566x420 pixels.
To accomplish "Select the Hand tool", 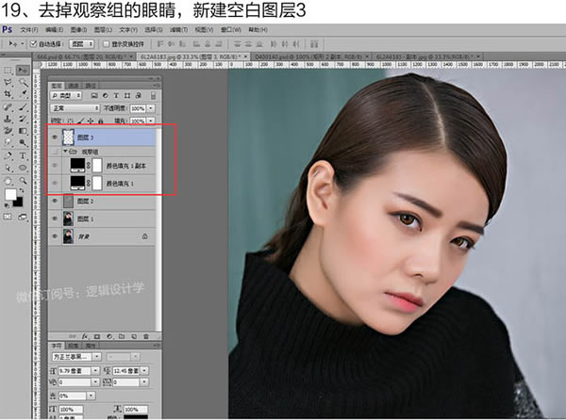I will click(x=8, y=181).
